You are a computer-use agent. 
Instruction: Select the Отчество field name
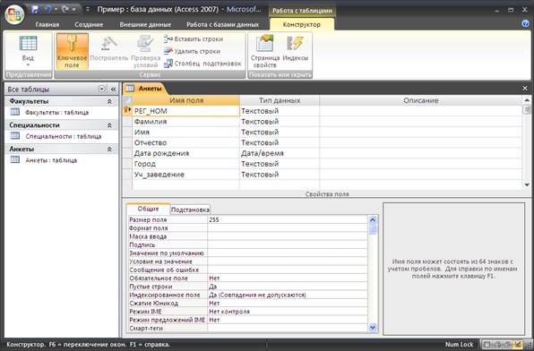(x=186, y=142)
